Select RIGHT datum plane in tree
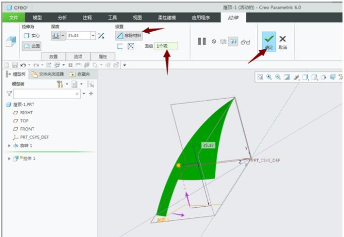This screenshot has height=237, width=344. 23,113
